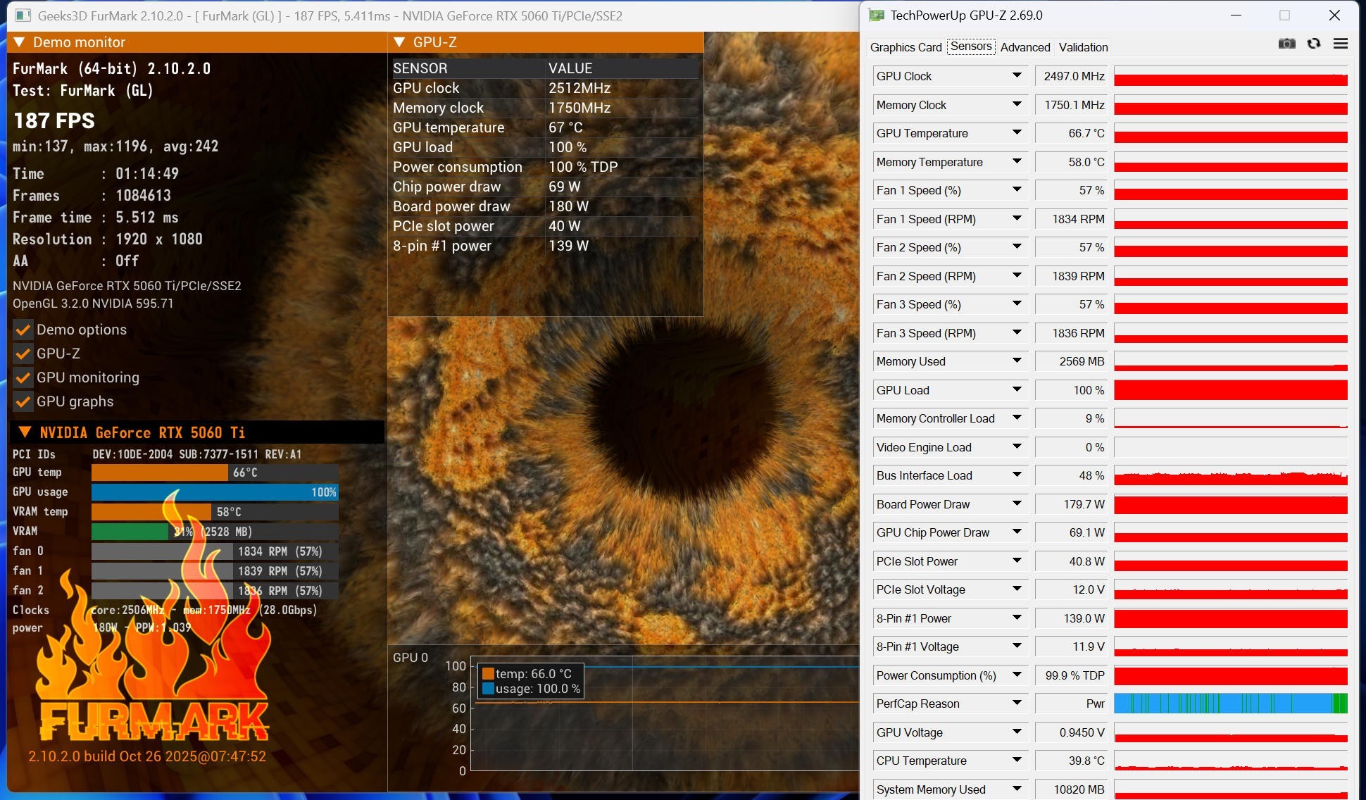This screenshot has width=1366, height=800.
Task: Uncheck the Demo options checkbox
Action: pyautogui.click(x=23, y=330)
